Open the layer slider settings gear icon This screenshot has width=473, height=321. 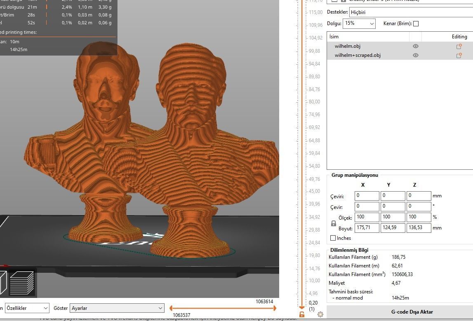click(x=320, y=314)
